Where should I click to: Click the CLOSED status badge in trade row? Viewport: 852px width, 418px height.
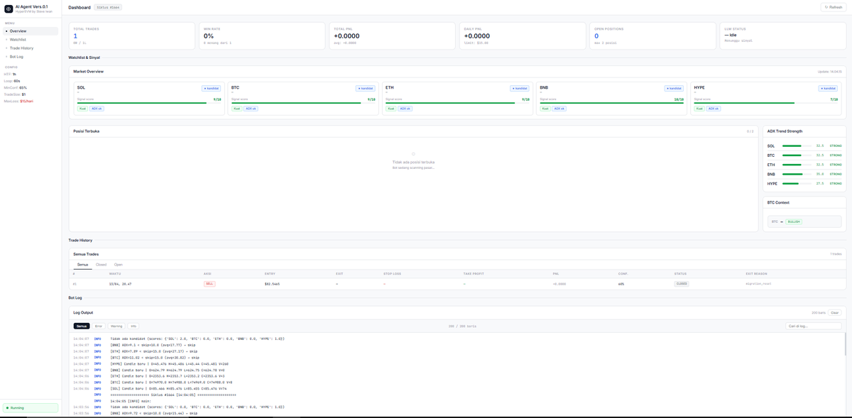[x=682, y=284]
